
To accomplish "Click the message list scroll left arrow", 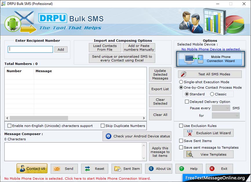I will pyautogui.click(x=7, y=118).
